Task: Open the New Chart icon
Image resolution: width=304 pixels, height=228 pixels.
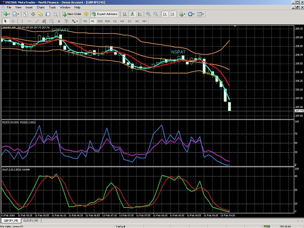Action: tap(5, 14)
